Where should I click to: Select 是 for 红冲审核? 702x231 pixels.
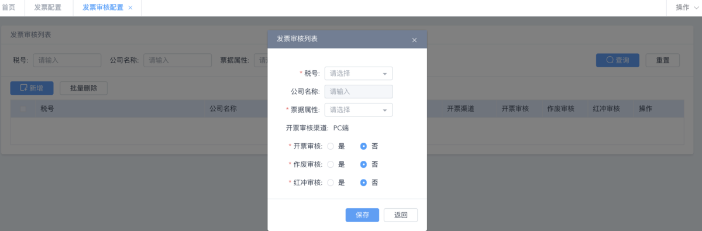tap(331, 182)
